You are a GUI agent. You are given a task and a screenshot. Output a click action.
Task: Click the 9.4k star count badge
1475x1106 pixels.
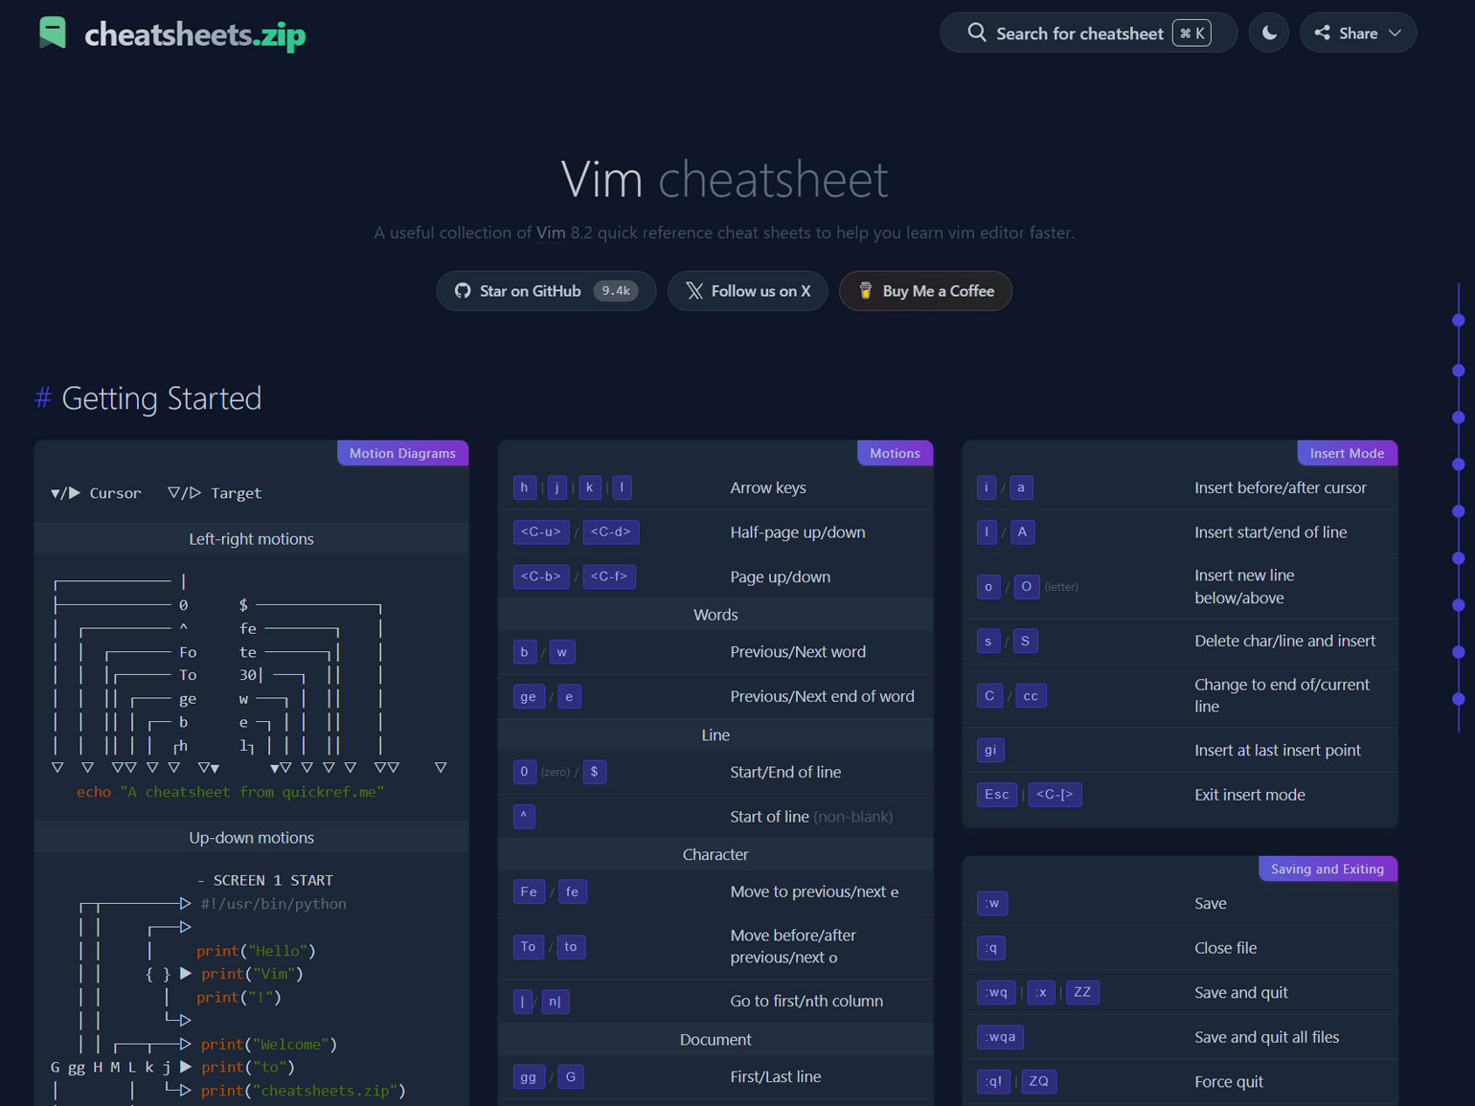pos(616,291)
